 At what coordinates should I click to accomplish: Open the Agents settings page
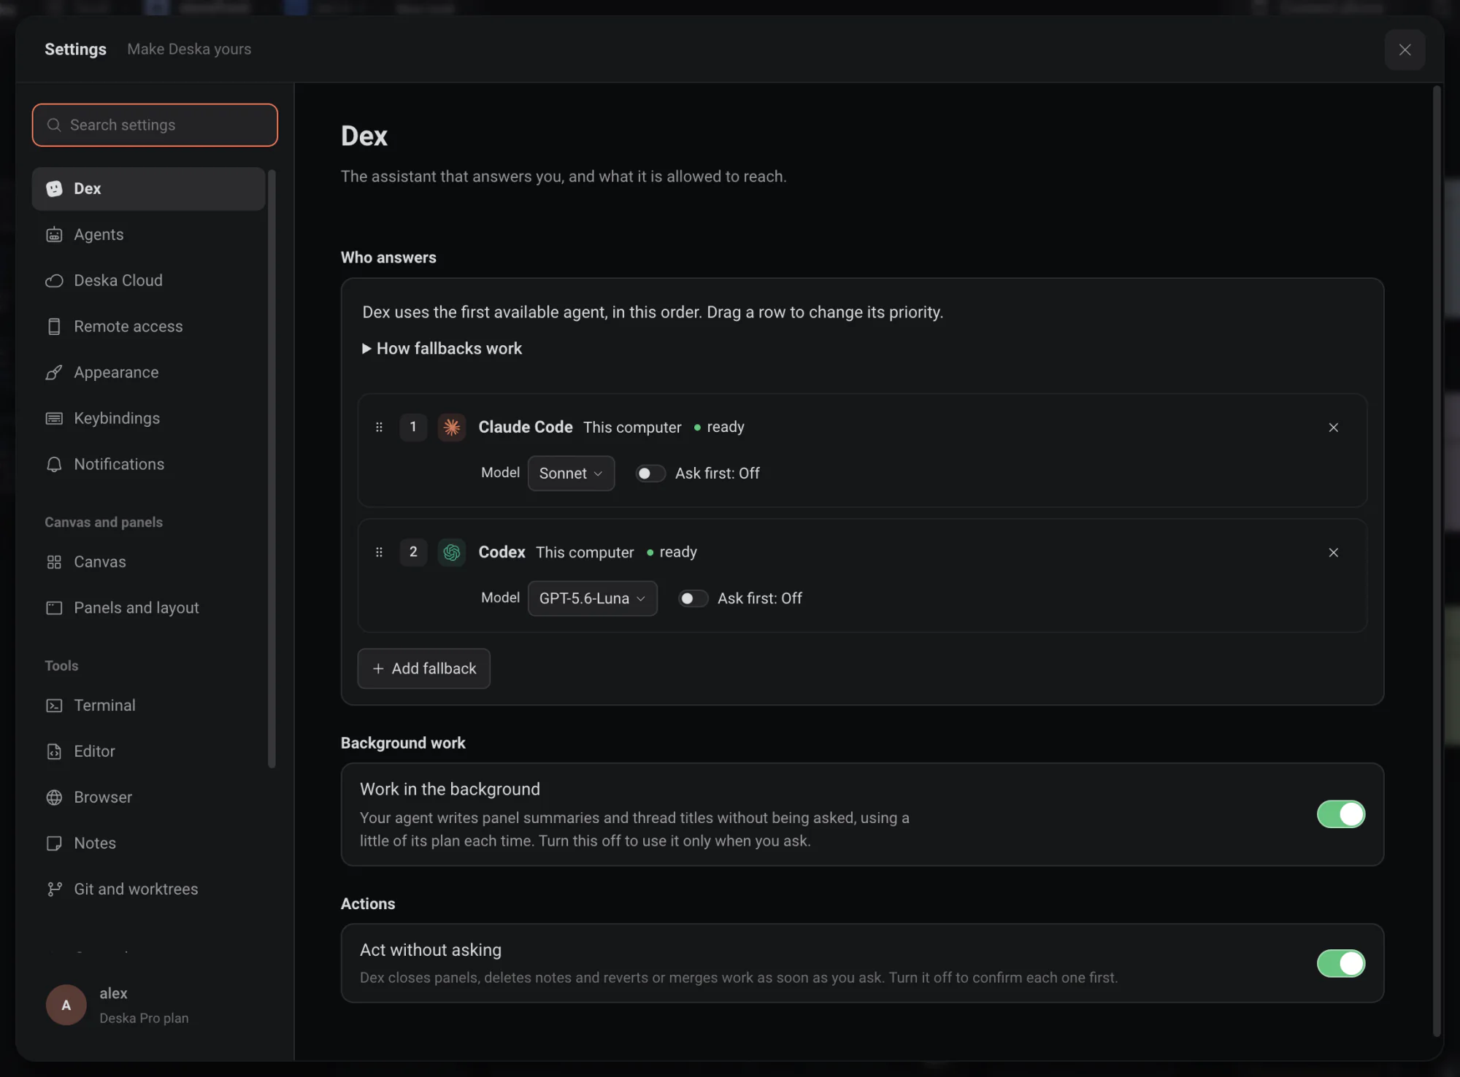pos(148,235)
